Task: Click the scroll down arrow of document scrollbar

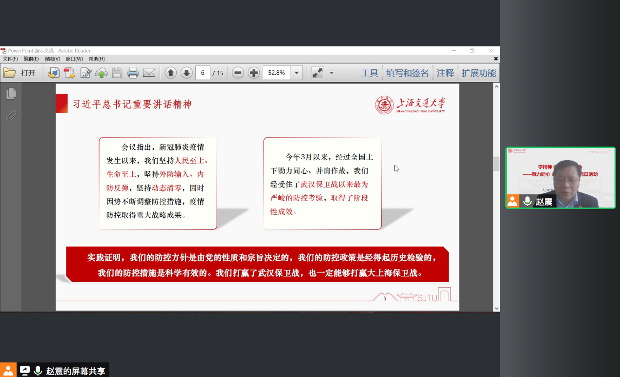Action: tap(496, 308)
